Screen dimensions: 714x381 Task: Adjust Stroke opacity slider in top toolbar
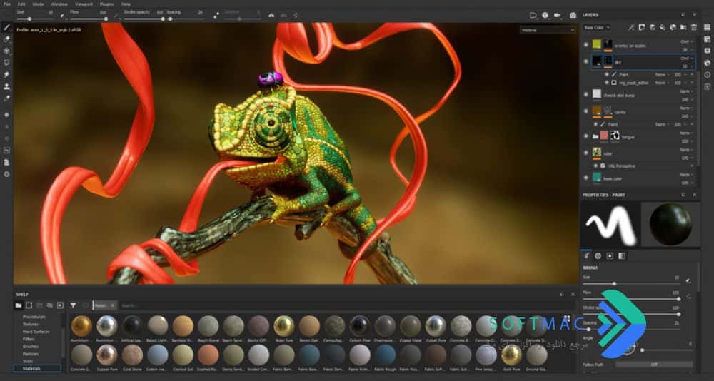(x=144, y=19)
